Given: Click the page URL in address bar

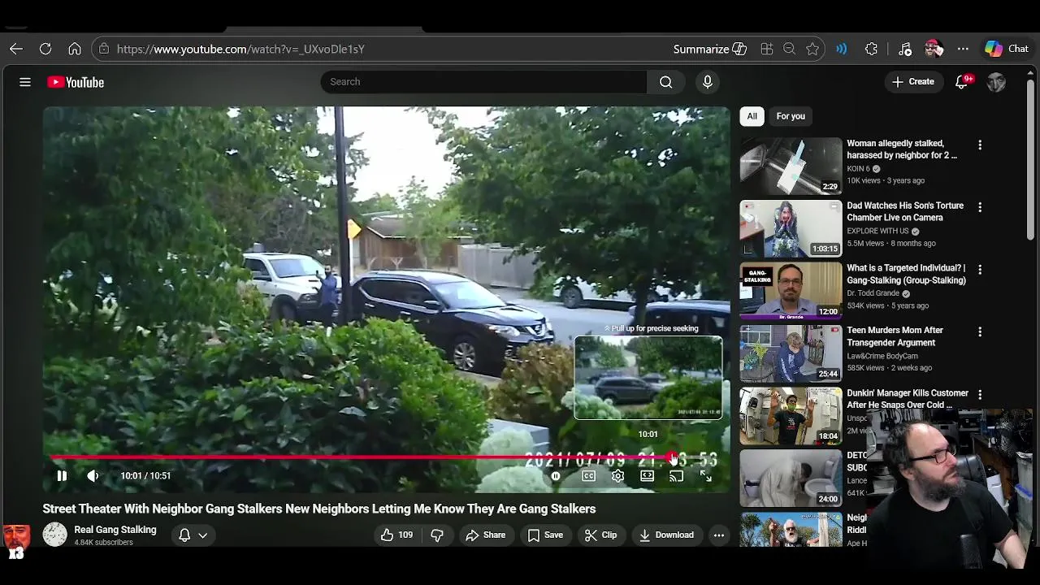Looking at the screenshot, I should [x=240, y=49].
